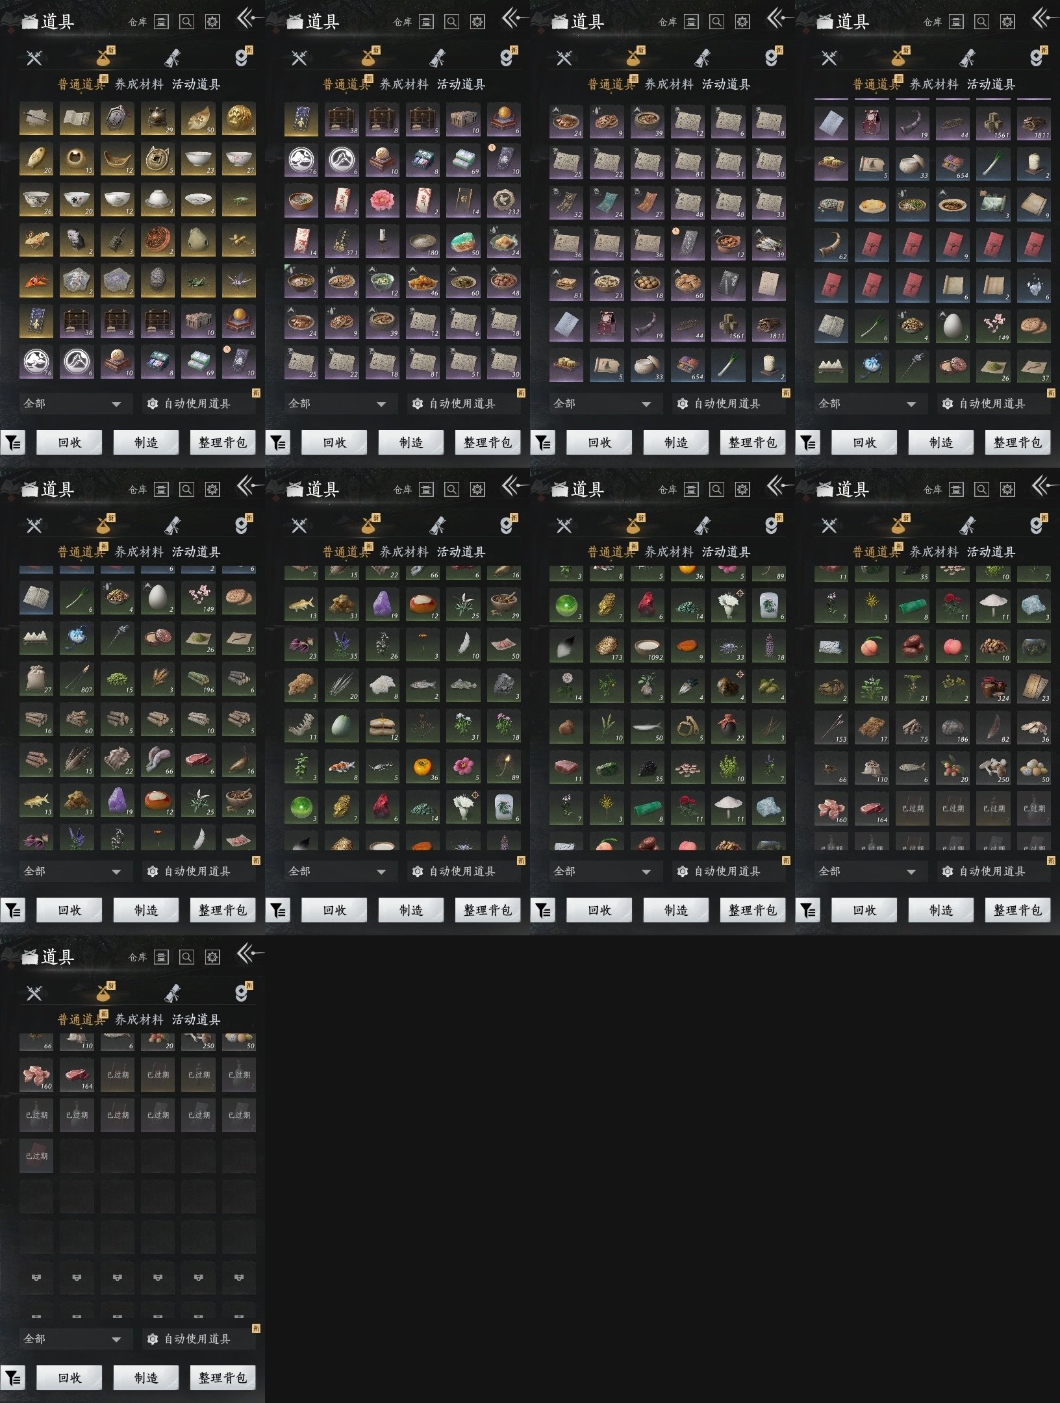1060x1403 pixels.
Task: Click 整理背包 in the panel with empty slots
Action: tap(223, 1378)
